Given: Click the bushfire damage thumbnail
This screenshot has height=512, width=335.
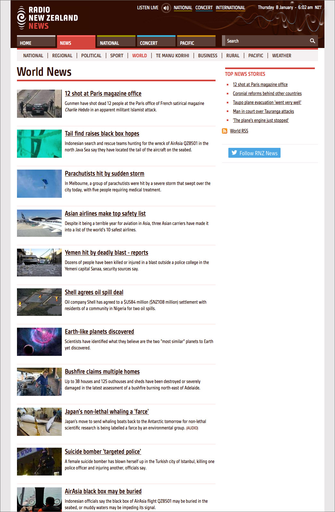Looking at the screenshot, I should (39, 382).
